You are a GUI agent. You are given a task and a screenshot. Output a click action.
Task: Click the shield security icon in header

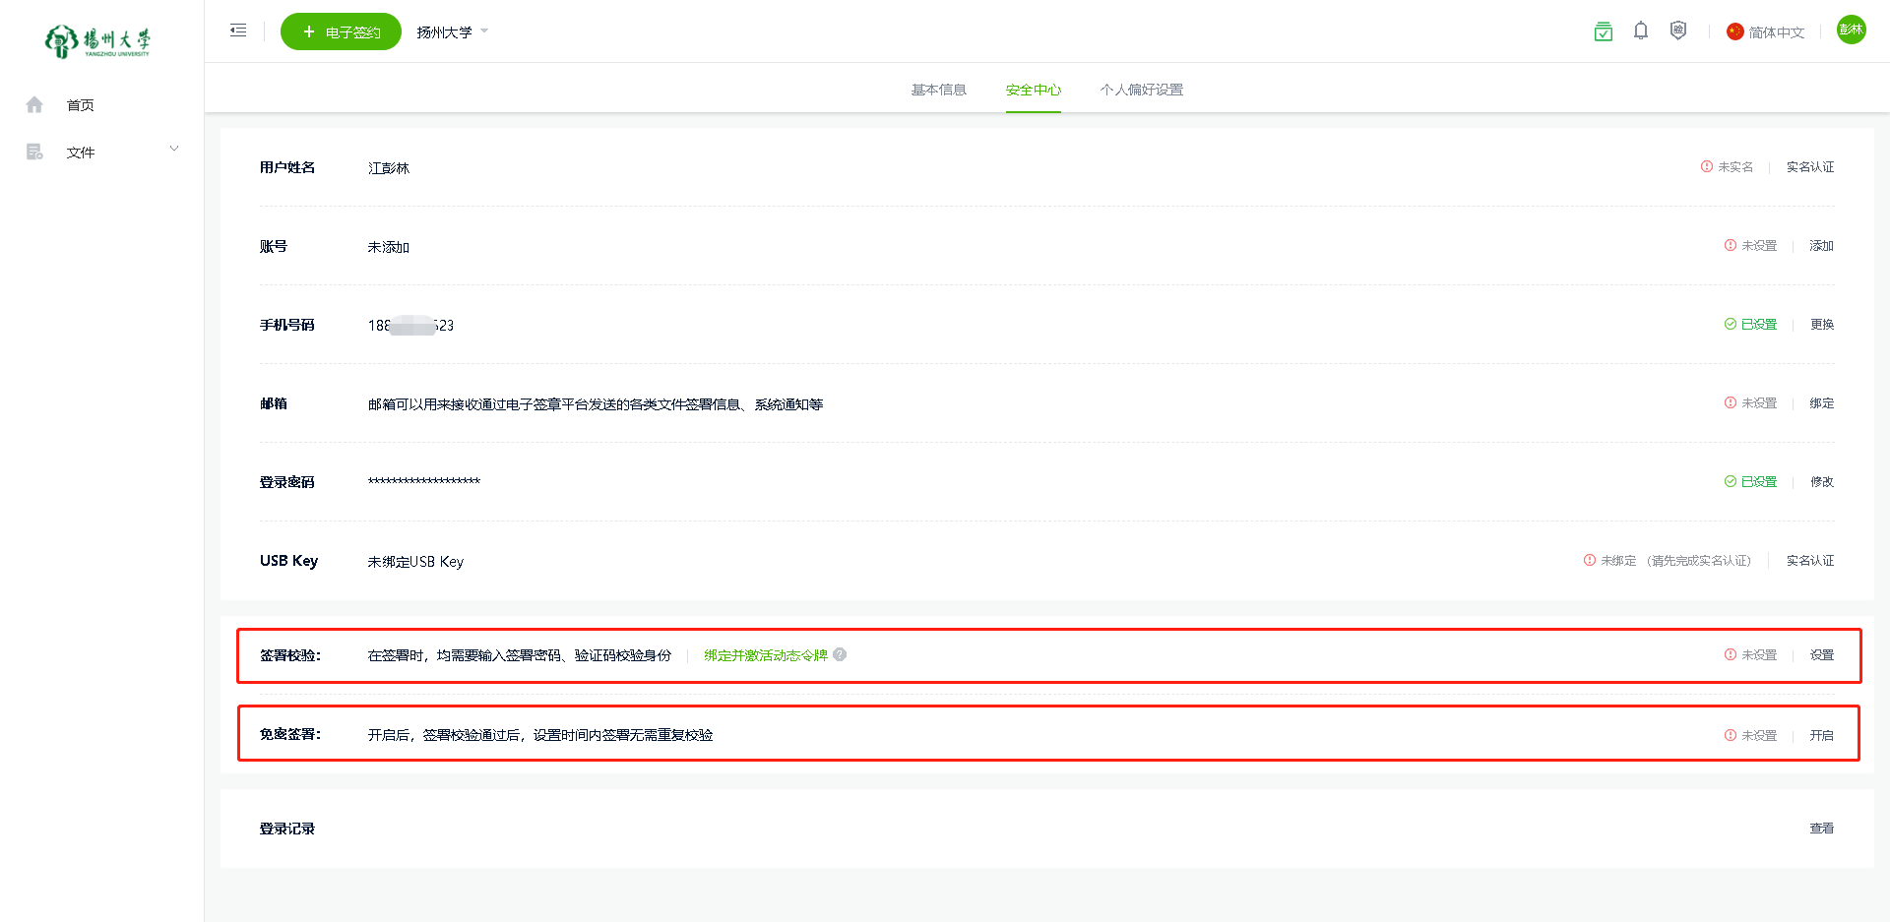(x=1678, y=31)
